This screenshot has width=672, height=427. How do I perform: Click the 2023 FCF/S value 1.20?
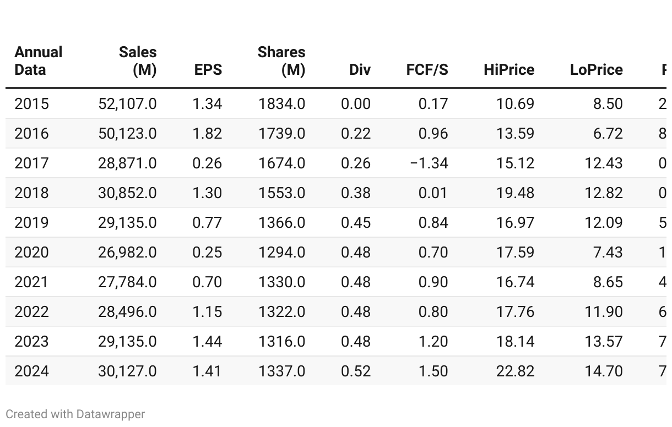[433, 342]
